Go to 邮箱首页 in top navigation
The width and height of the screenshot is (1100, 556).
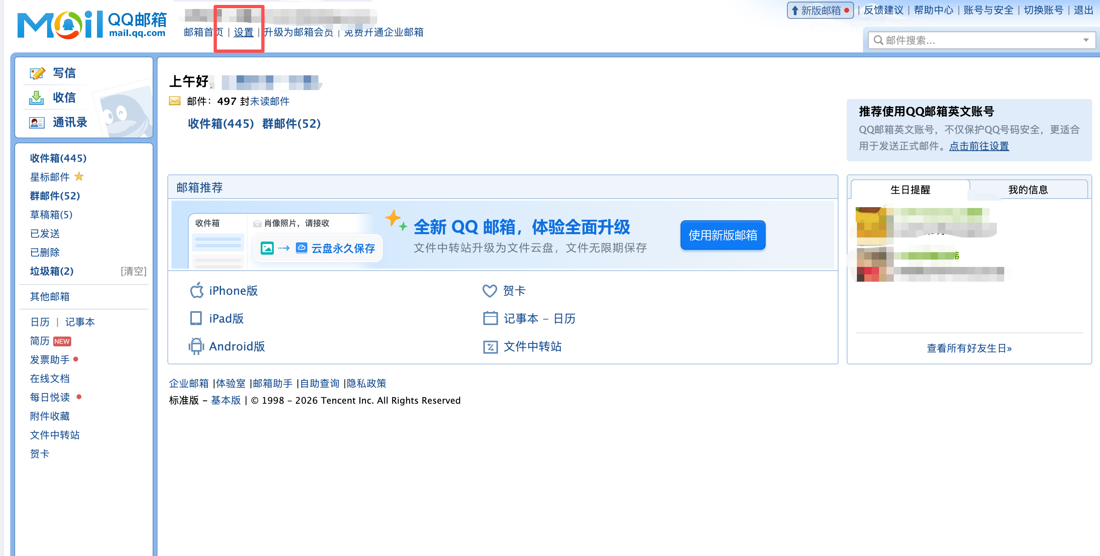point(203,32)
